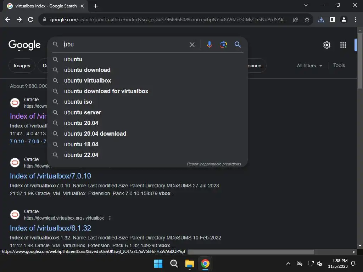Click vertical page scrollbar
Viewport: 363px width, 272px height.
pyautogui.click(x=360, y=61)
